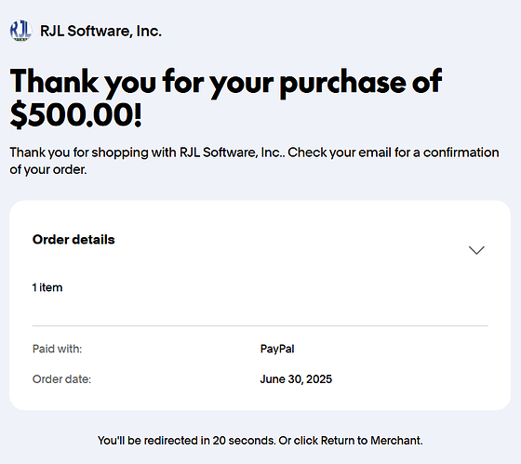Click the word 'purchase' in the heading
This screenshot has height=464, width=521.
pyautogui.click(x=342, y=84)
